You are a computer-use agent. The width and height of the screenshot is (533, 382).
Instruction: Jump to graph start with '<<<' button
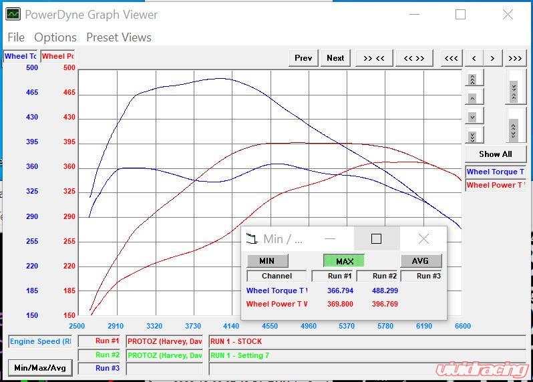coord(452,58)
